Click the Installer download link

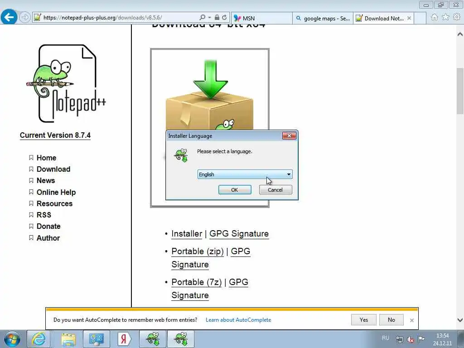[x=187, y=233]
